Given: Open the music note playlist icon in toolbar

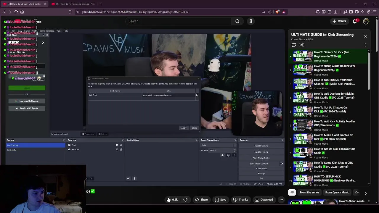Looking at the screenshot, I should 345,12.
